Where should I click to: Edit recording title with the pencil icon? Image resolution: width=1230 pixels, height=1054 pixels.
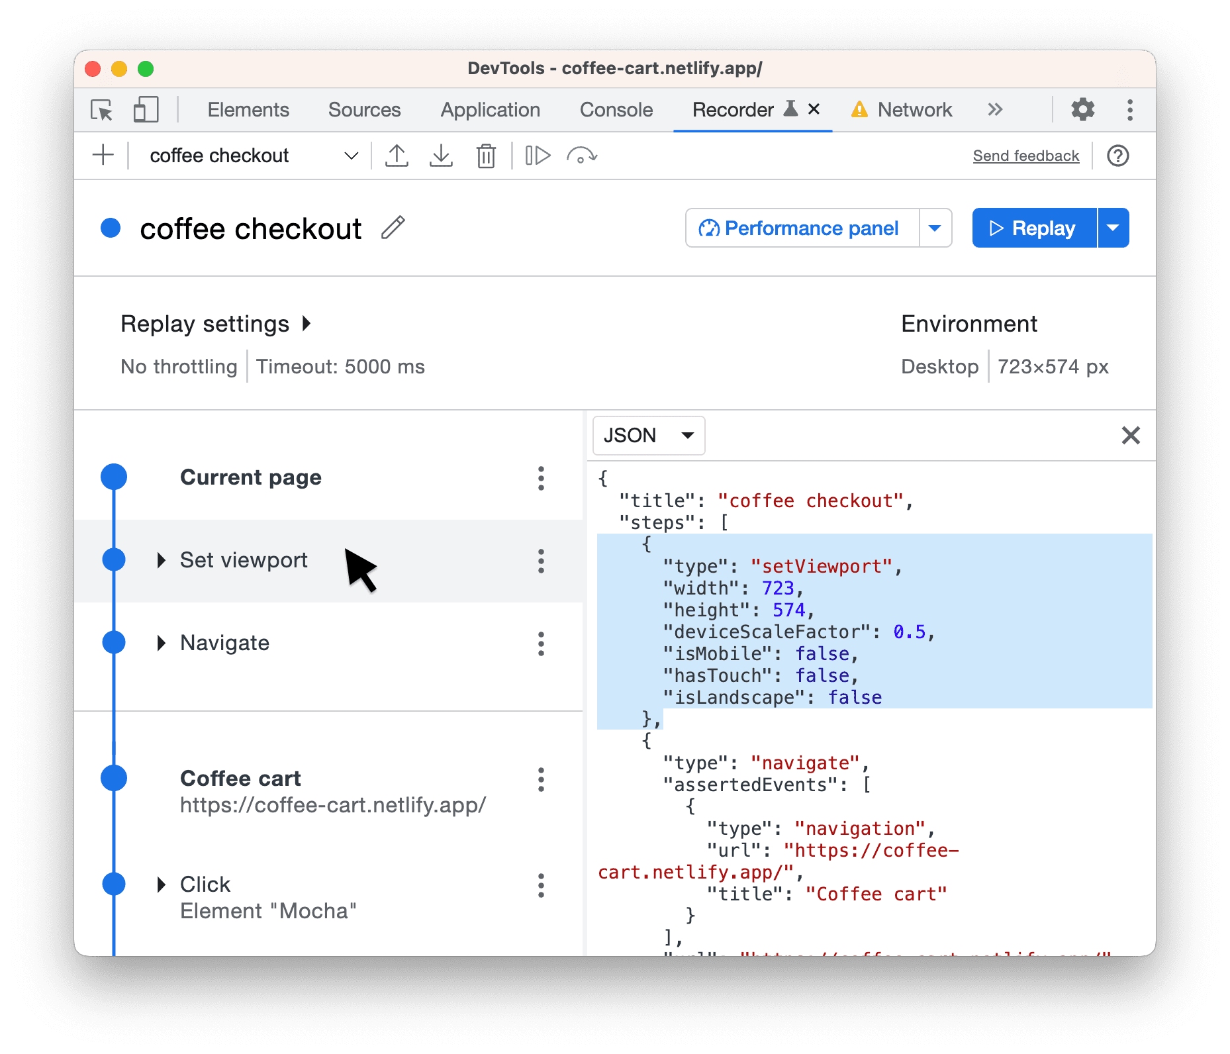click(x=393, y=228)
